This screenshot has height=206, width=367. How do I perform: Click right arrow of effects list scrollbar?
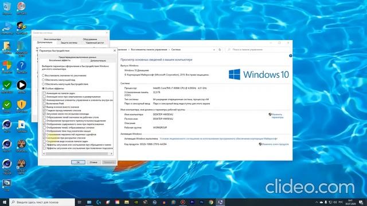tap(111, 154)
